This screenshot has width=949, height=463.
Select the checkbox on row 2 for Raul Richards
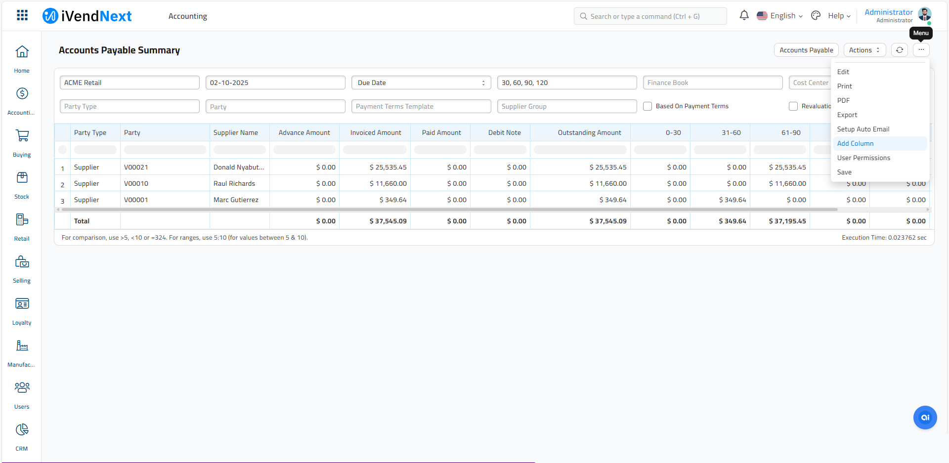point(62,183)
